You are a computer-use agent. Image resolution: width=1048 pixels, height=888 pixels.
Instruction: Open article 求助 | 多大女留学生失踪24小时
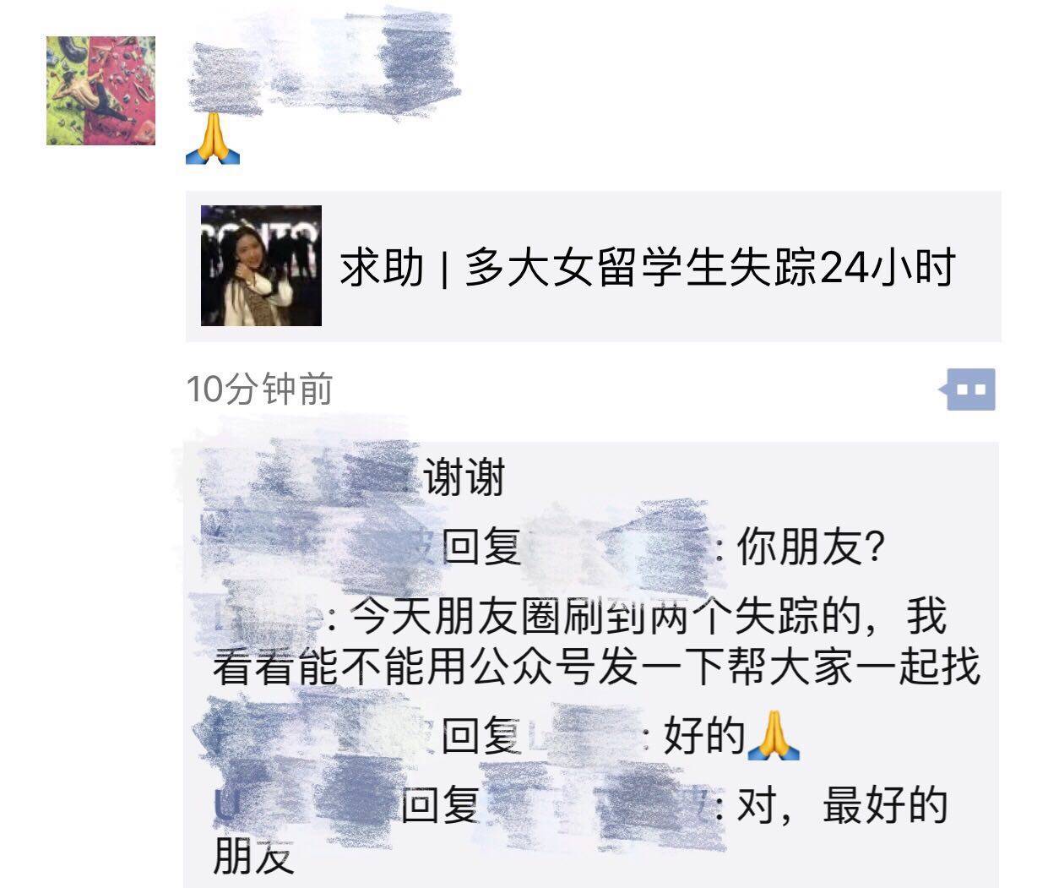pyautogui.click(x=593, y=266)
